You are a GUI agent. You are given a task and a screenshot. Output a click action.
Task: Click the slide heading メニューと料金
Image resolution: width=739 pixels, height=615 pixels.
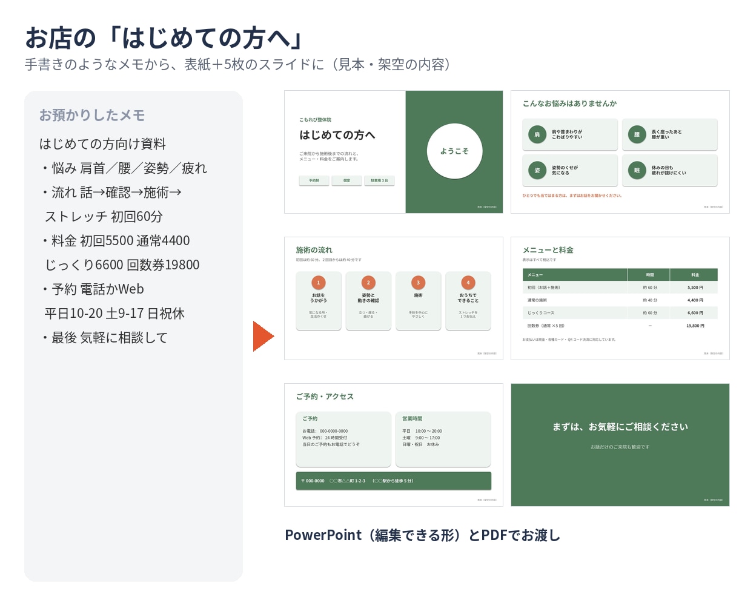coord(548,250)
